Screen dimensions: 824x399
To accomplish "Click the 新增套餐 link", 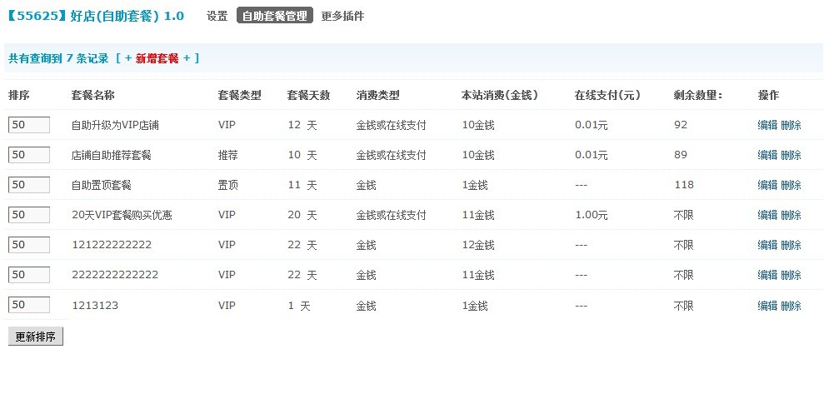I will click(x=157, y=58).
